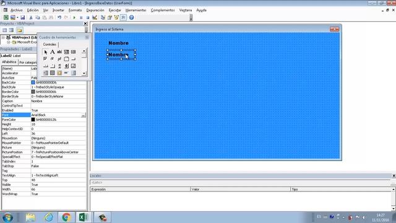Click View Code icon in Project panel
396x223 pixels.
(x=4, y=30)
